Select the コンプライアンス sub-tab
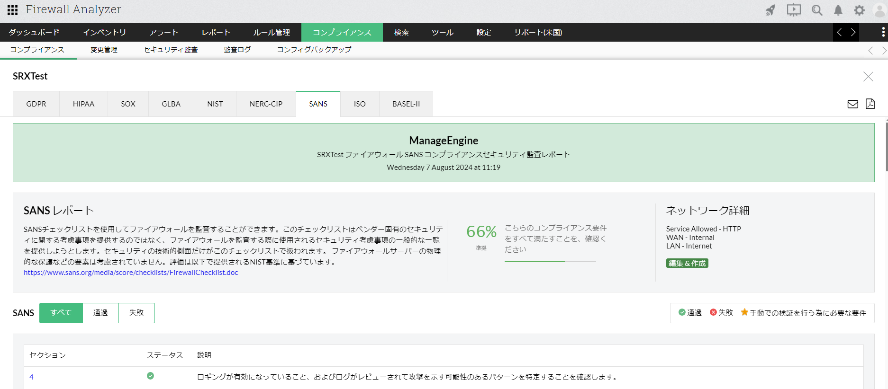Image resolution: width=888 pixels, height=389 pixels. pos(37,50)
